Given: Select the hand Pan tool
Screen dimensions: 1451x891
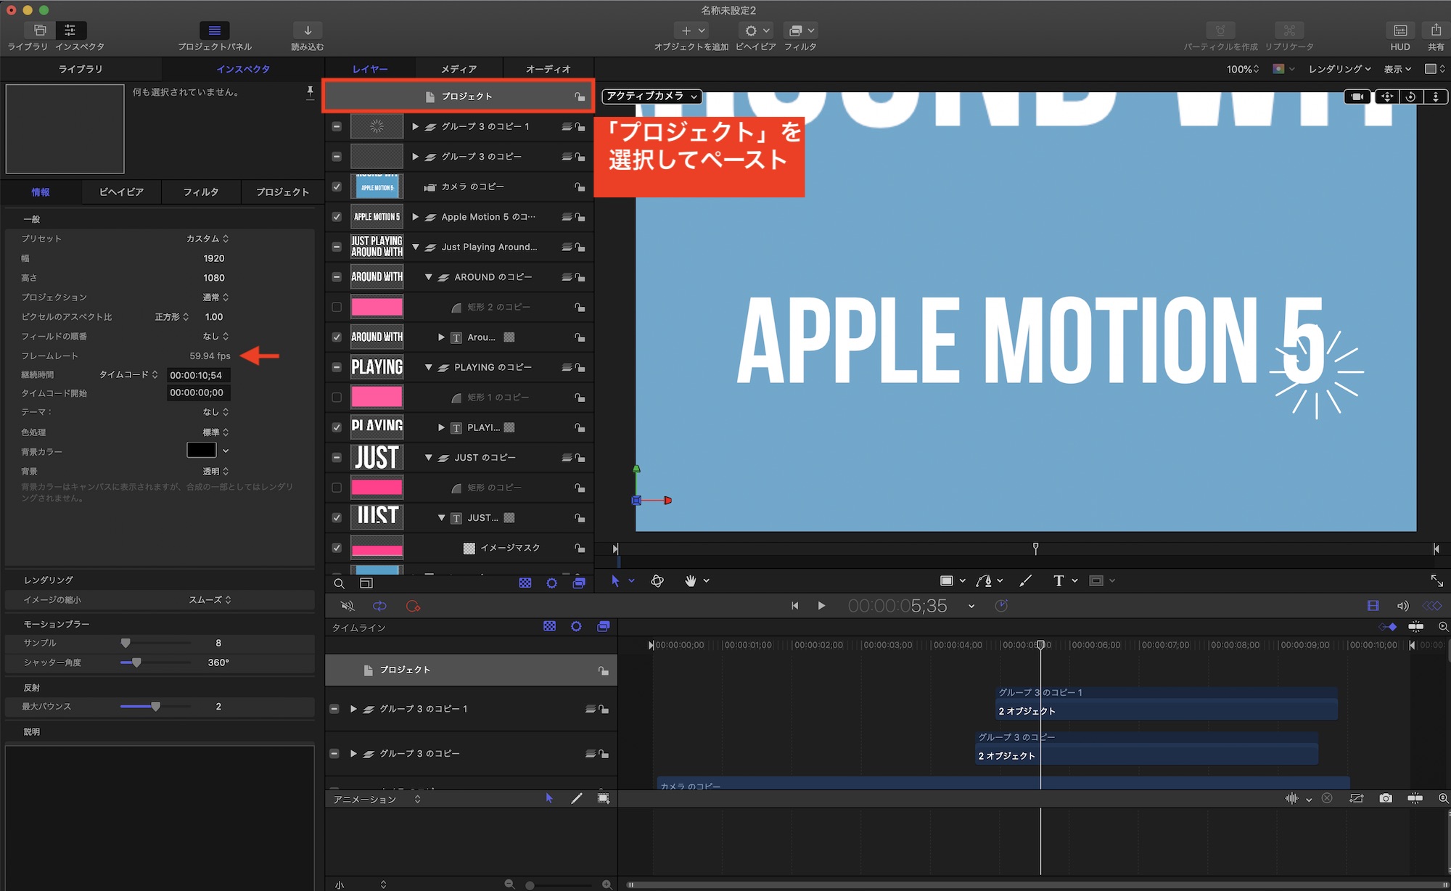Looking at the screenshot, I should (690, 580).
